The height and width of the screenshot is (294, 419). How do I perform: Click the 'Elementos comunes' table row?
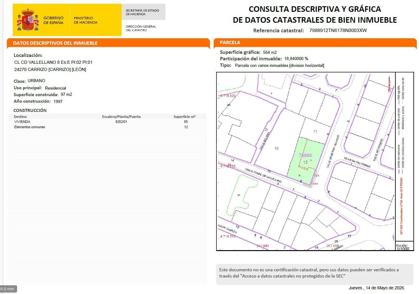(x=108, y=127)
